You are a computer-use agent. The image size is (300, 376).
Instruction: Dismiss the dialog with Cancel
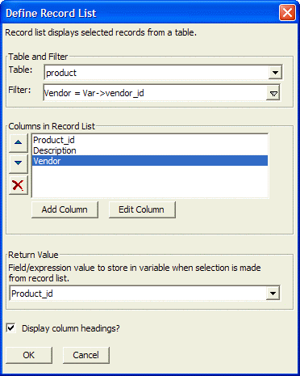click(85, 355)
